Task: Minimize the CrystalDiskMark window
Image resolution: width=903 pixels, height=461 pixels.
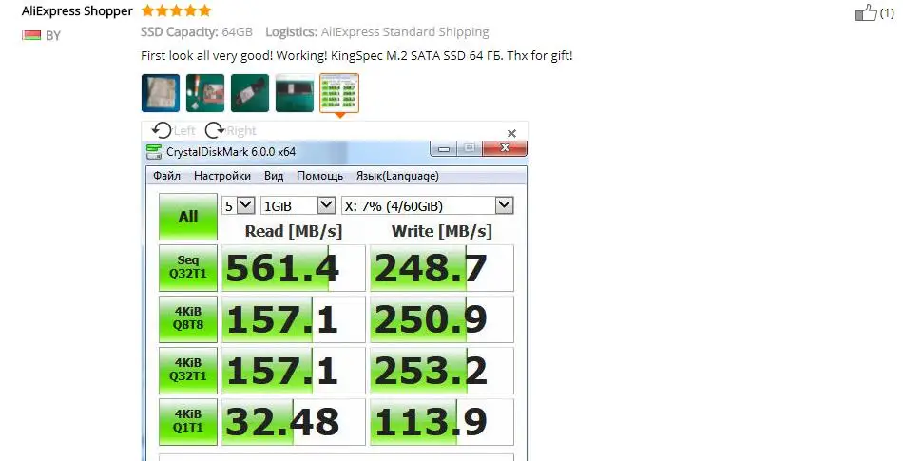Action: [444, 149]
